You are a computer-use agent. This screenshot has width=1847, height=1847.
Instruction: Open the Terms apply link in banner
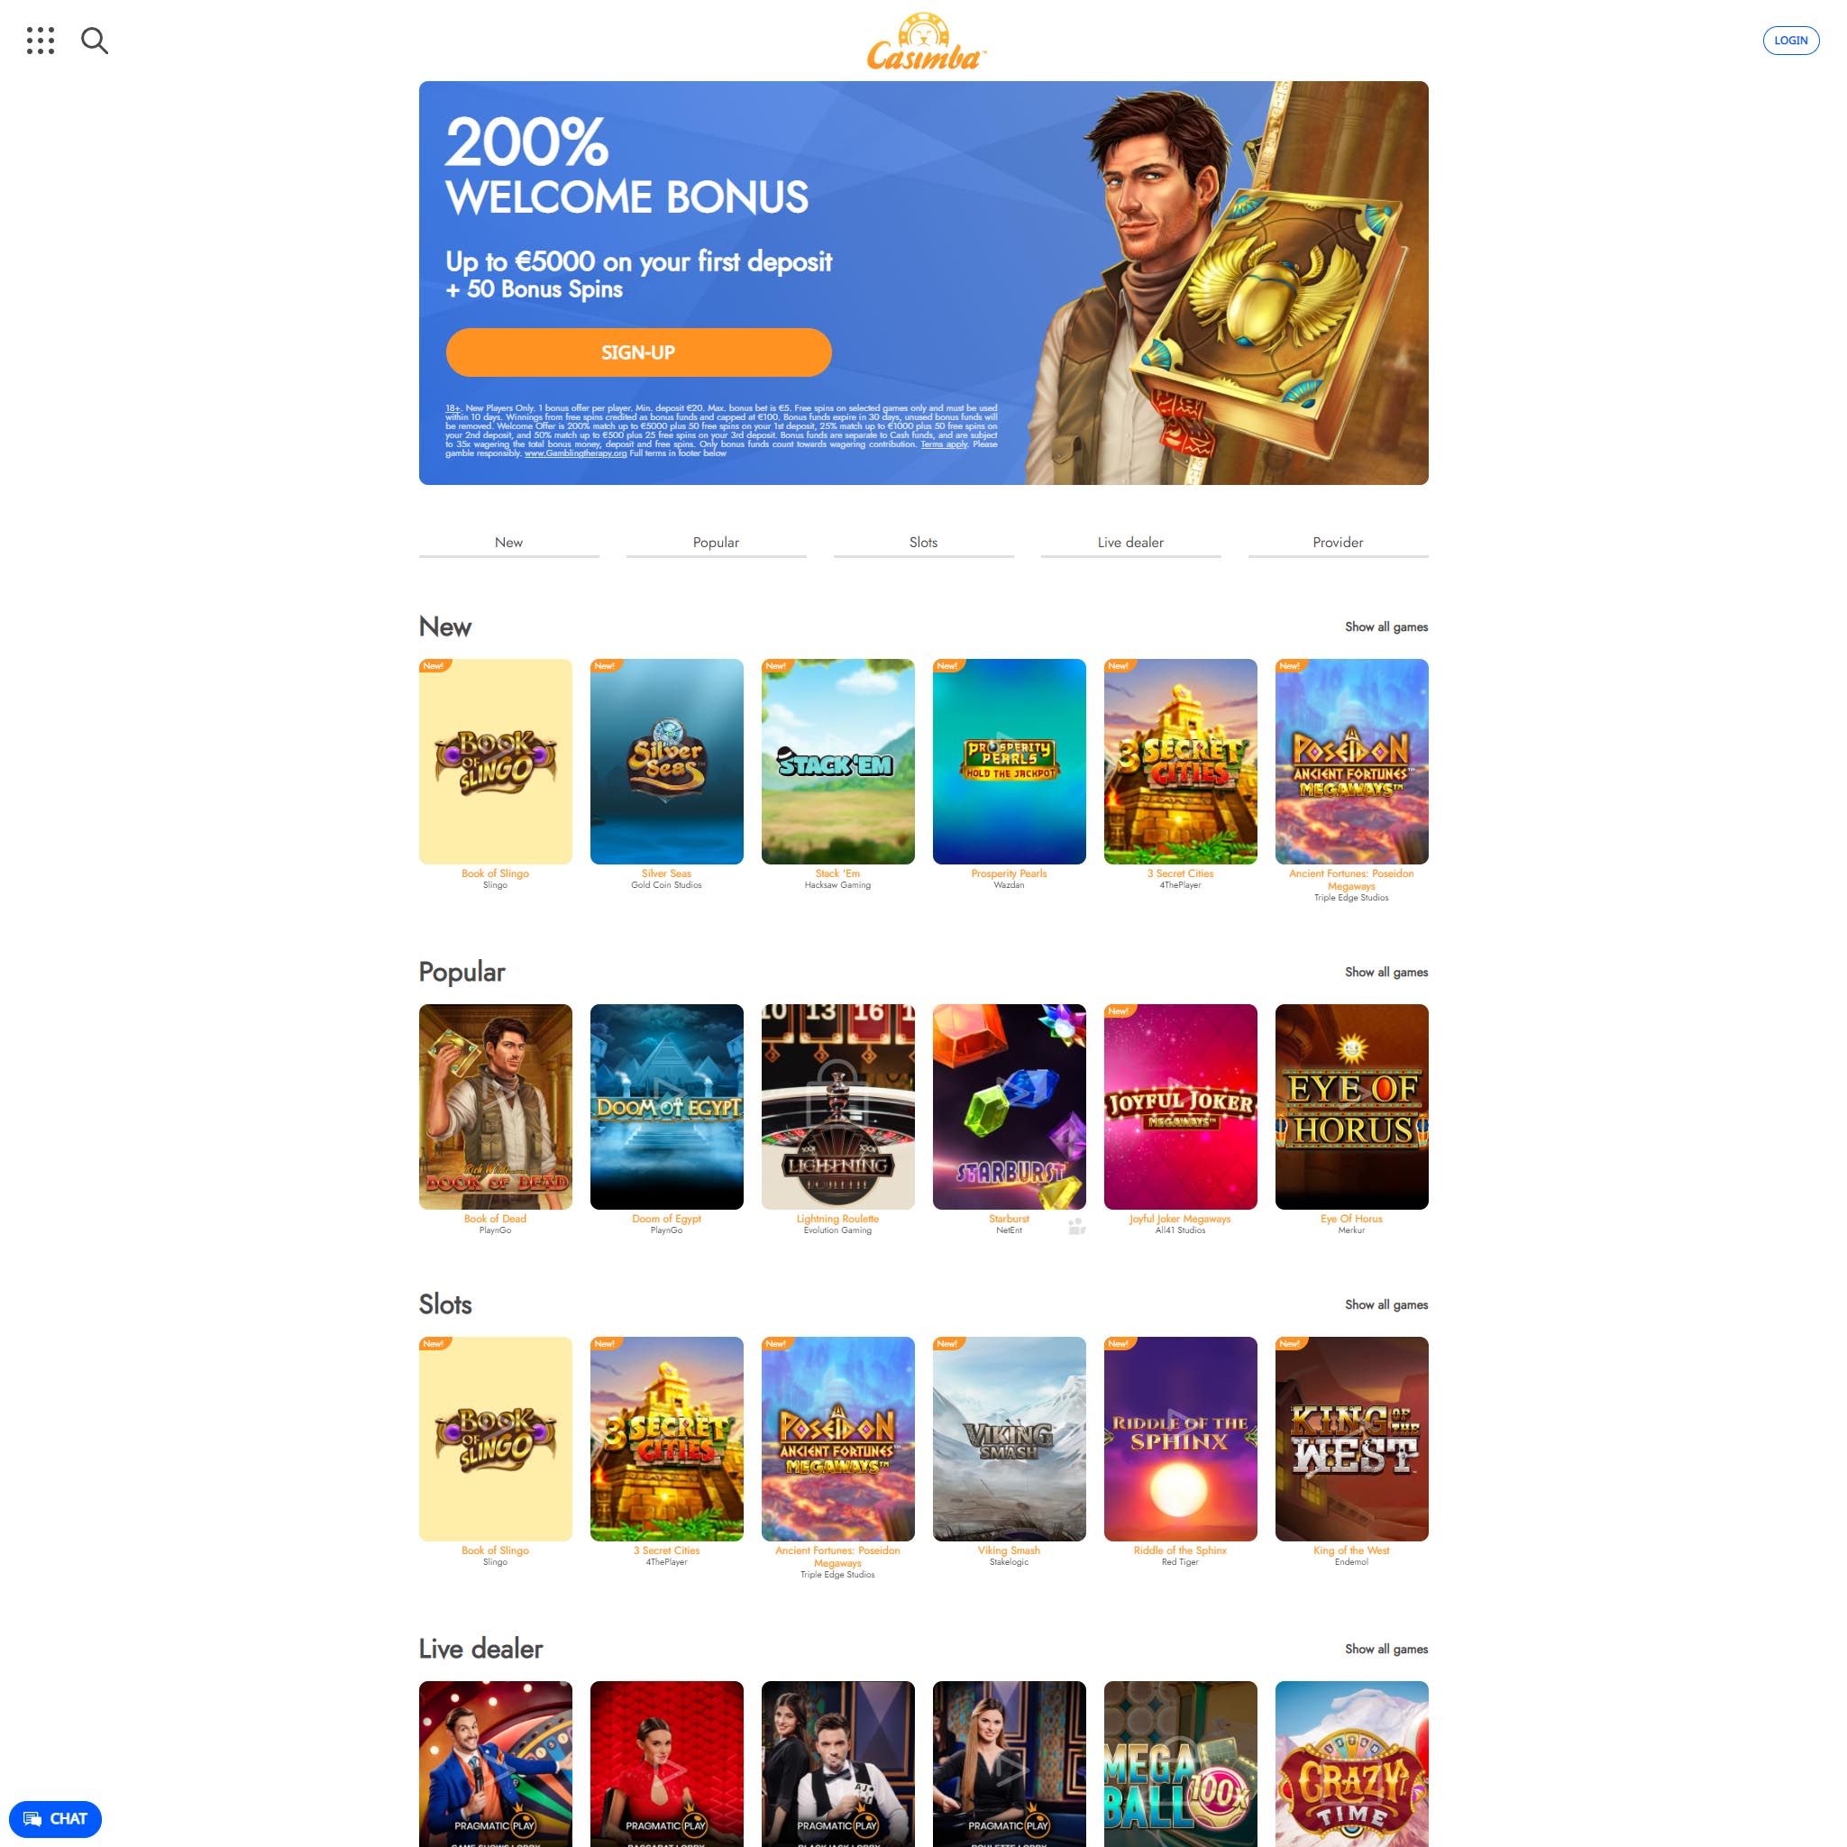944,444
